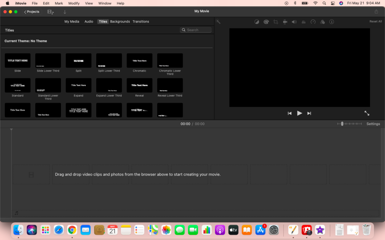Toggle fullscreen playback in the viewer
385x240 pixels.
(x=367, y=113)
